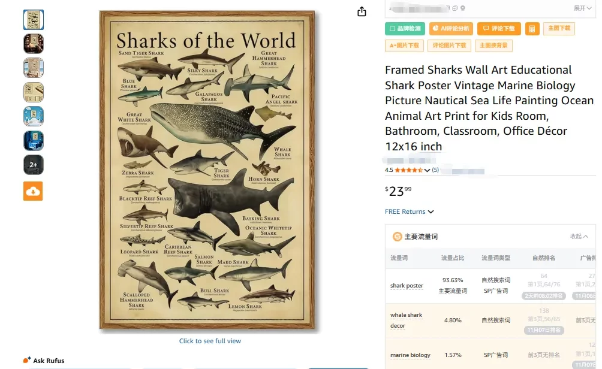602x369 pixels.
Task: Click the share icon above the poster
Action: pos(362,11)
